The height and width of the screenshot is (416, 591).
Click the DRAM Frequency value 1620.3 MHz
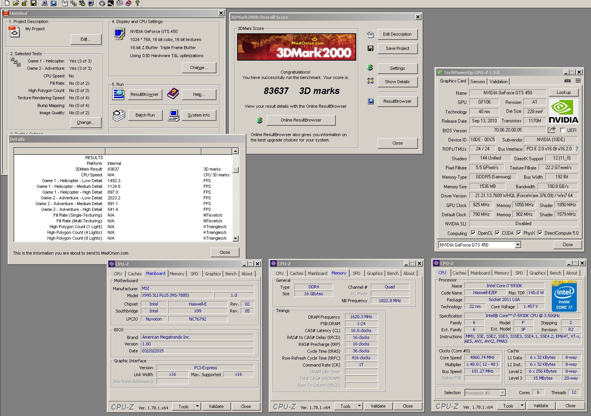coord(361,317)
